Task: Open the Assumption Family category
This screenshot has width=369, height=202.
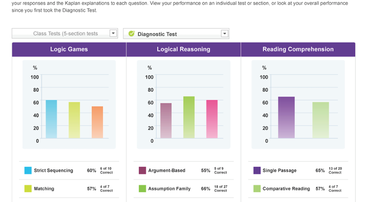Action: 169,189
